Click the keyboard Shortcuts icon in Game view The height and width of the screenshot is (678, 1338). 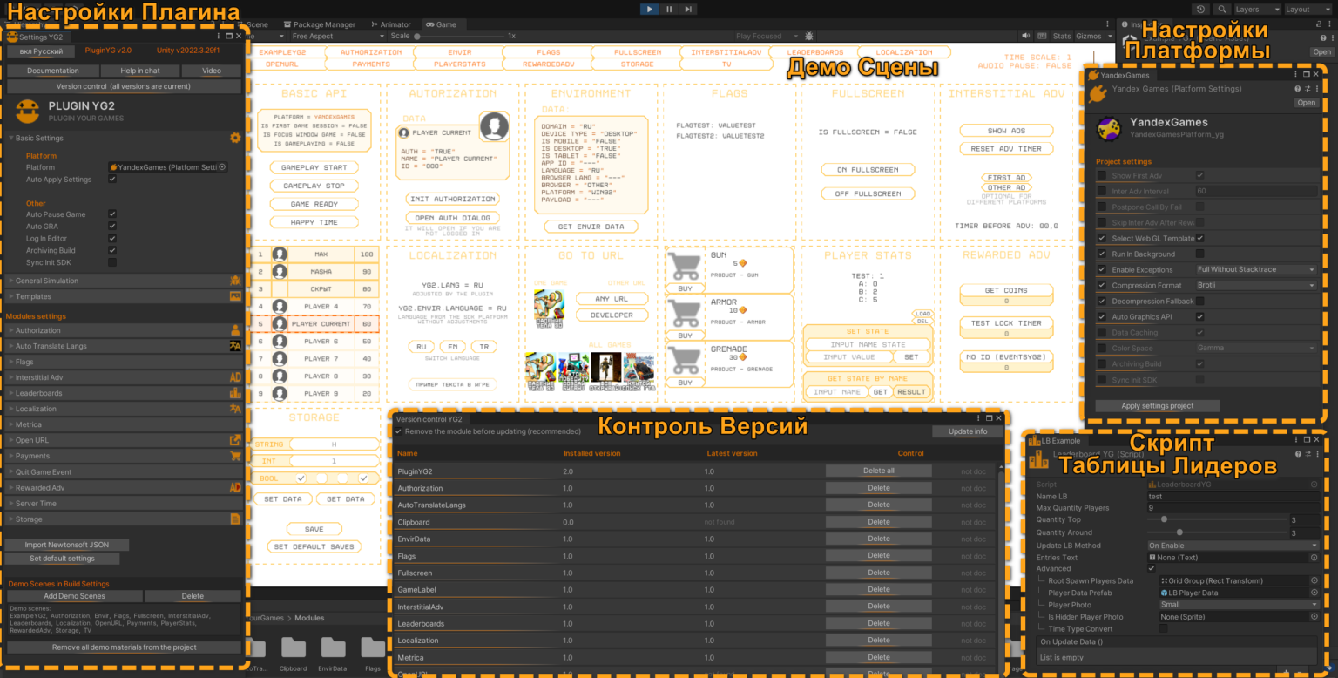1042,37
